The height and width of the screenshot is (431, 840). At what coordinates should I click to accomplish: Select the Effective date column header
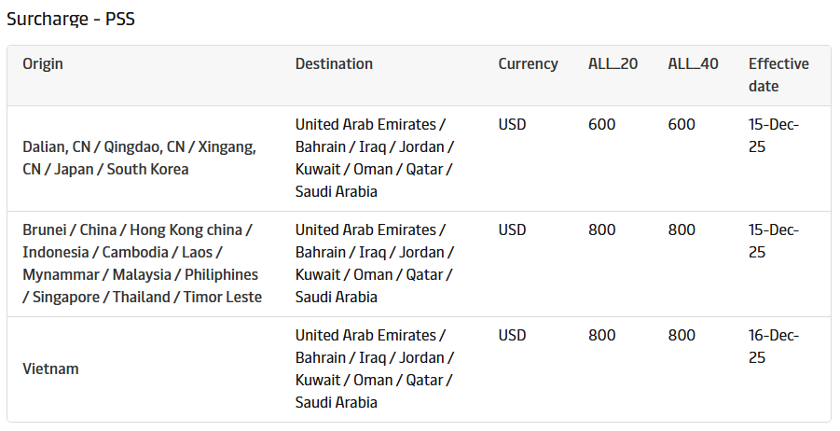click(x=778, y=75)
